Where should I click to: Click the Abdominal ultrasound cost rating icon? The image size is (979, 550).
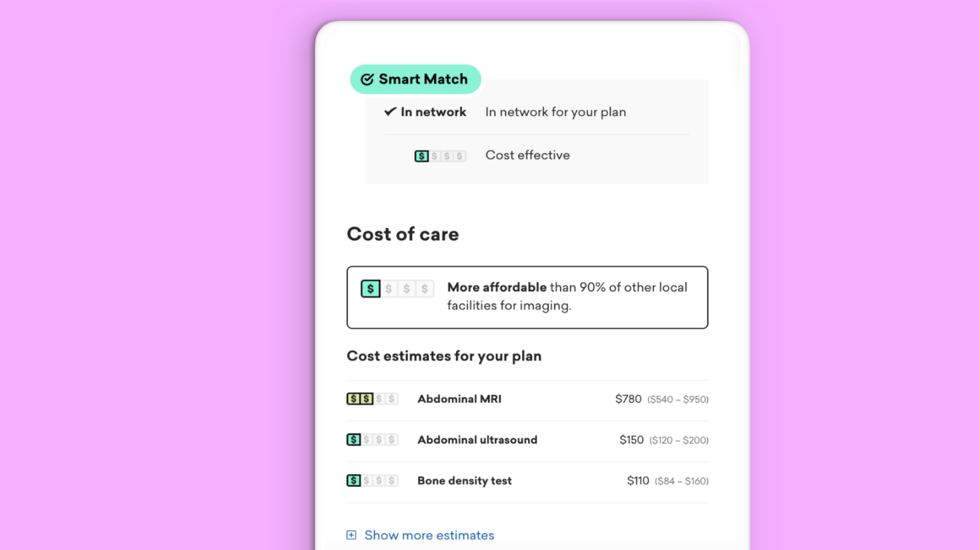(x=372, y=439)
